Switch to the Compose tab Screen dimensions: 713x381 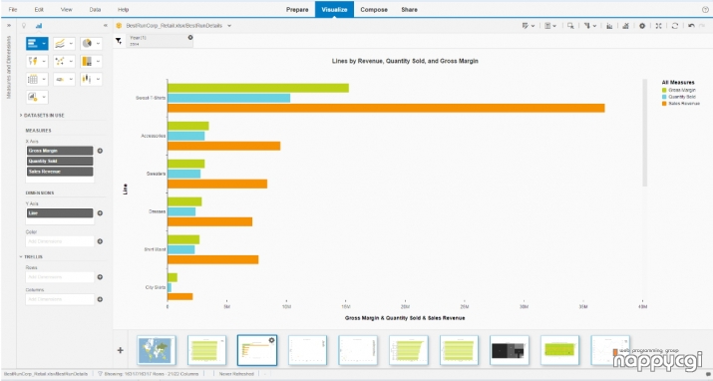pyautogui.click(x=374, y=10)
